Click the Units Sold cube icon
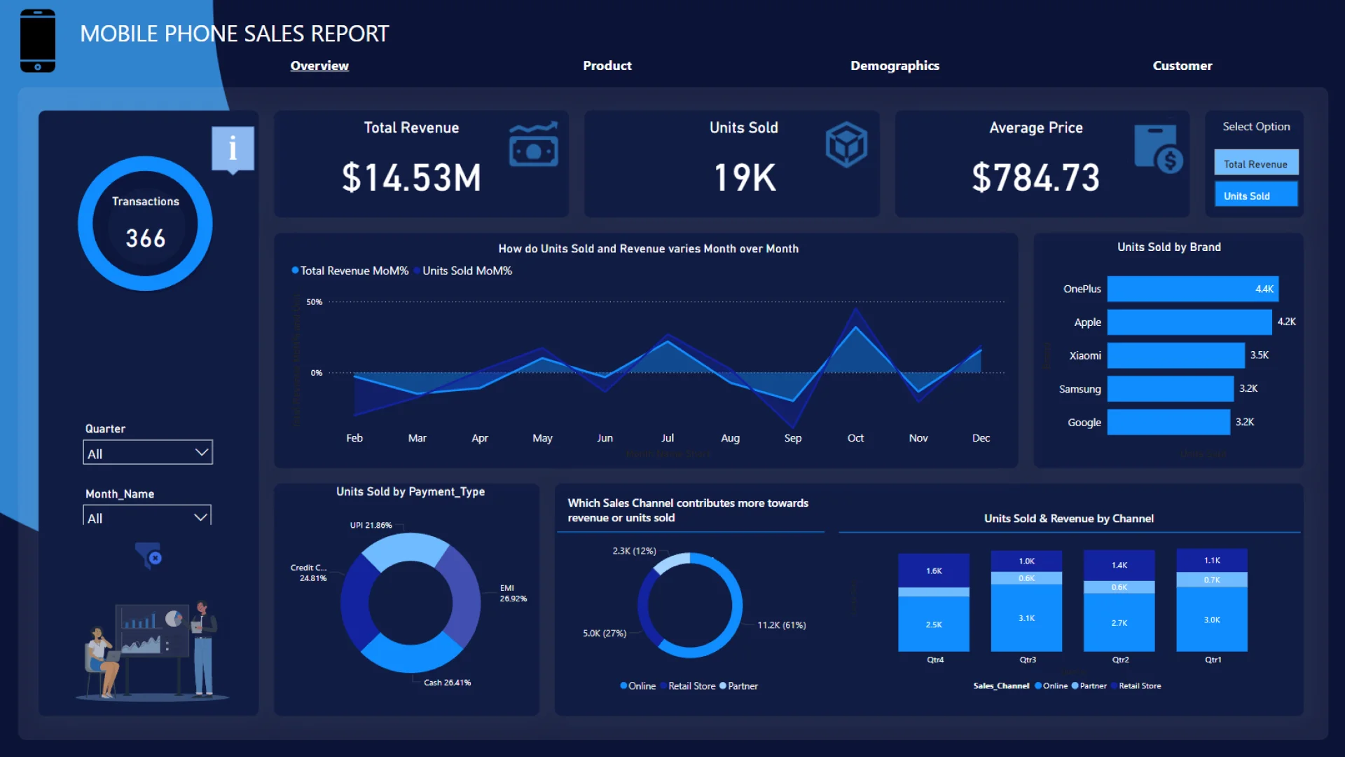Viewport: 1345px width, 757px height. (846, 144)
